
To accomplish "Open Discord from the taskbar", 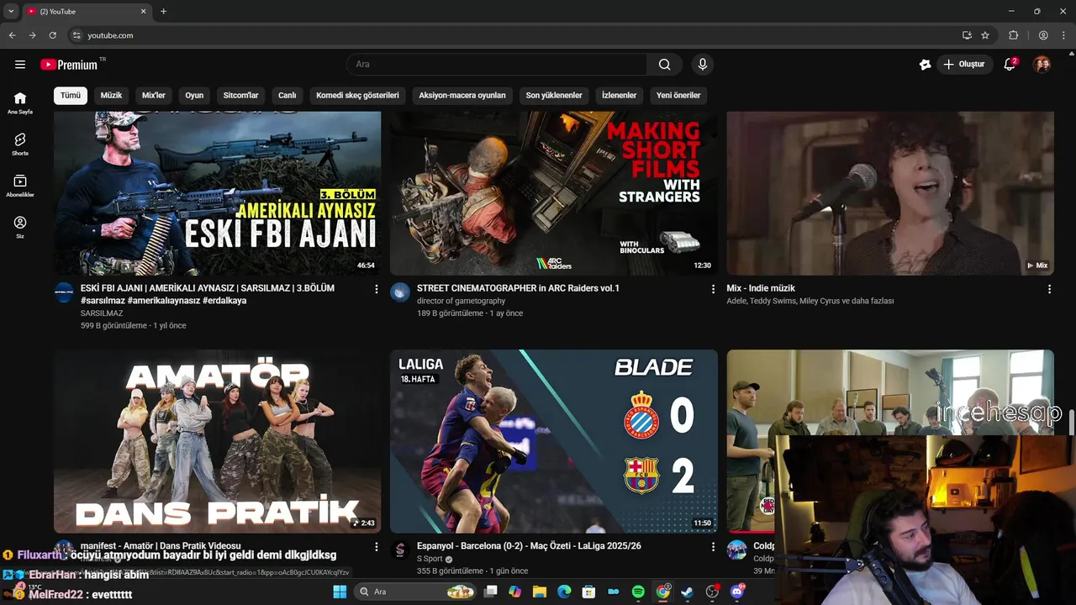I will (737, 592).
